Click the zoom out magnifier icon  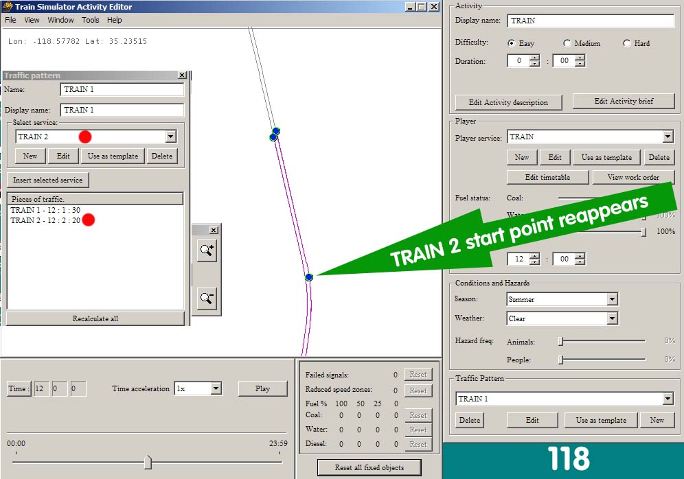pyautogui.click(x=207, y=299)
